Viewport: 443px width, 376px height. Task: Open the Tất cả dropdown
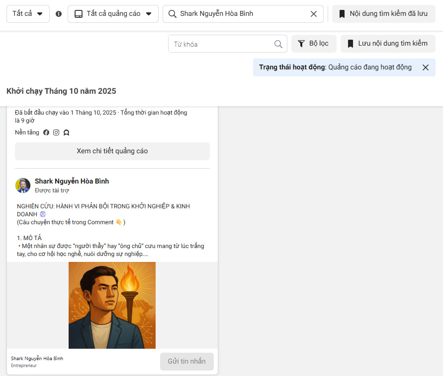coord(28,14)
